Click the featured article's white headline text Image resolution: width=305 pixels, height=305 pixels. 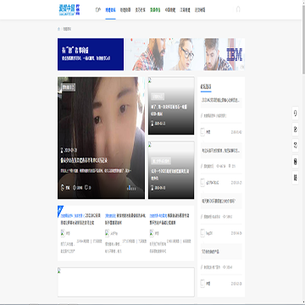click(x=84, y=161)
